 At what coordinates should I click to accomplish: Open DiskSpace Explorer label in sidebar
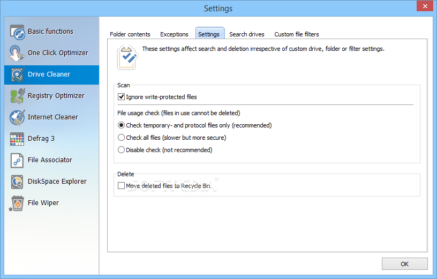click(x=57, y=182)
